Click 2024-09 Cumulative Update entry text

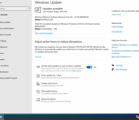(67, 25)
